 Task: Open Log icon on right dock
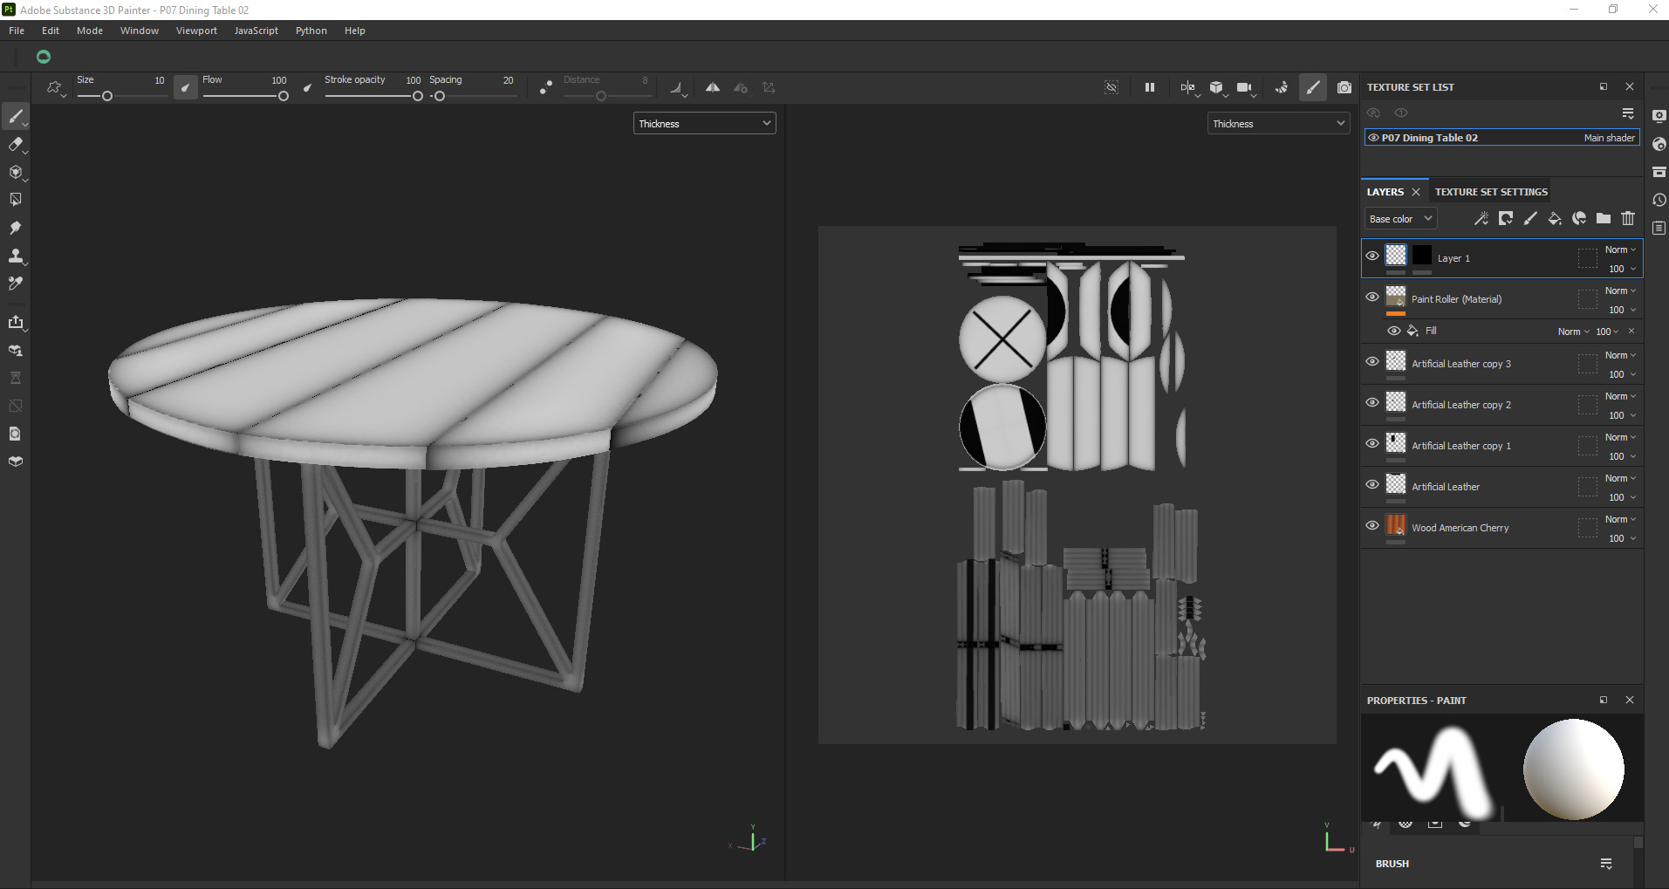click(1659, 228)
